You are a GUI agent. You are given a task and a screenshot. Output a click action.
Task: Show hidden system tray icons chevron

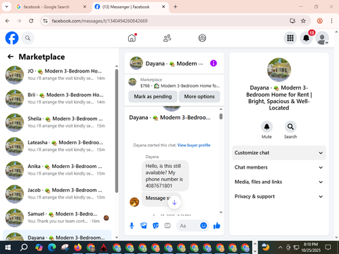pos(280,247)
